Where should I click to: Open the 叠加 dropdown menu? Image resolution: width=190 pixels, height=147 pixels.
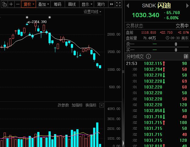(43, 4)
